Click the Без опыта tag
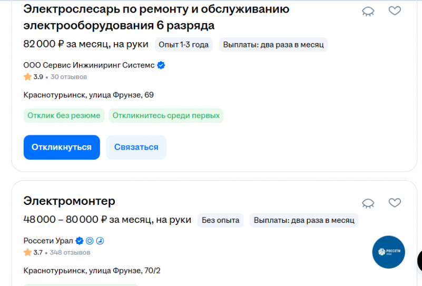The height and width of the screenshot is (286, 422). 220,220
